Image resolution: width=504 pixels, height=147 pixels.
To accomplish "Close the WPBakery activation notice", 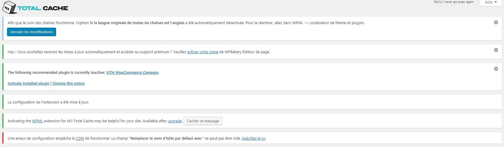I will coord(496,50).
